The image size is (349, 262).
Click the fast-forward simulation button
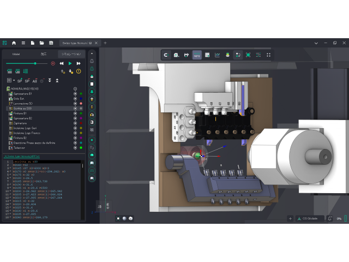click(79, 63)
